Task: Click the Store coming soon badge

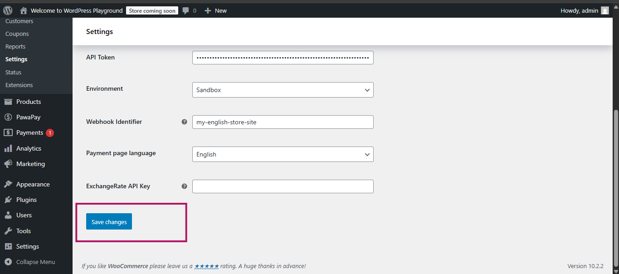Action: [152, 11]
